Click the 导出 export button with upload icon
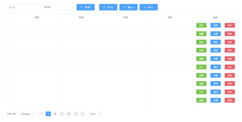The height and width of the screenshot is (122, 242). pyautogui.click(x=149, y=7)
